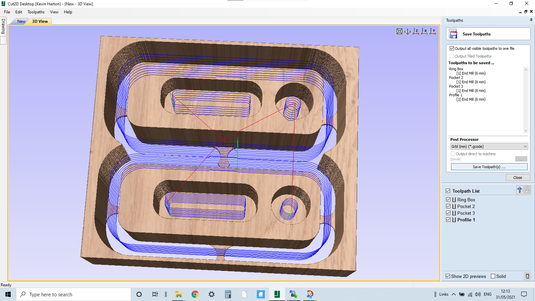Image resolution: width=535 pixels, height=301 pixels.
Task: Select the X-axis side view icon
Action: click(x=425, y=31)
